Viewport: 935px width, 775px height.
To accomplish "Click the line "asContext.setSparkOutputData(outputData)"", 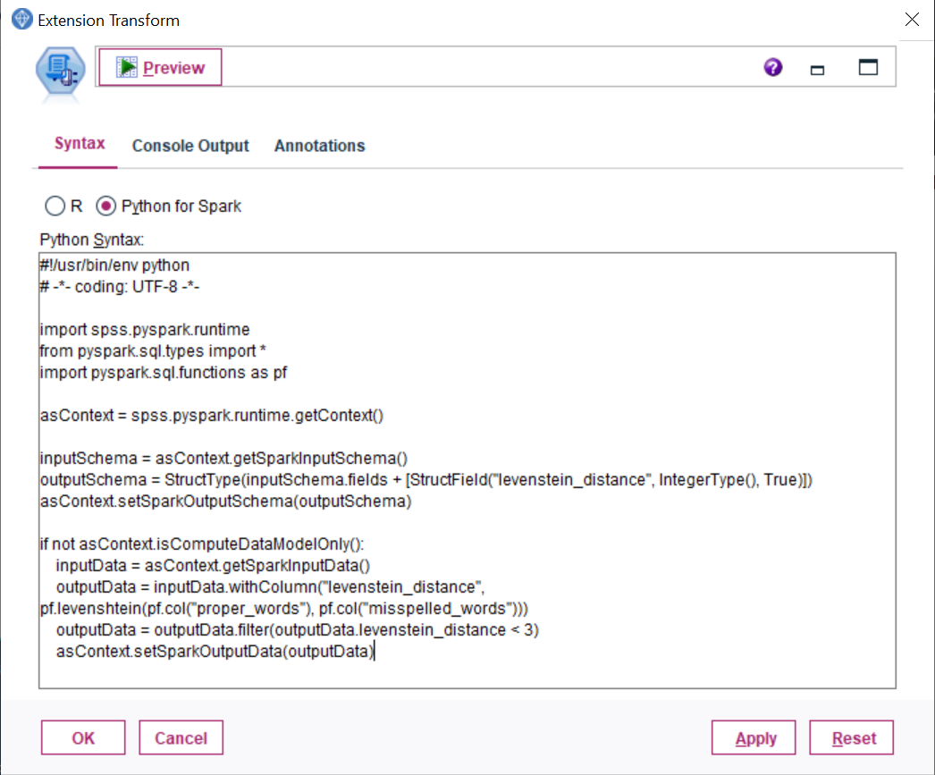I will coord(215,652).
